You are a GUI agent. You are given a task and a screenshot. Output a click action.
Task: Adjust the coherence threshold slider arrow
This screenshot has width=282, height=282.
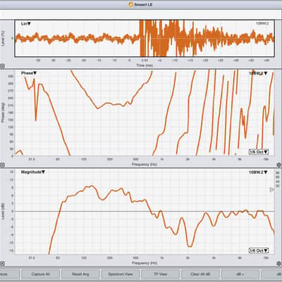click(x=271, y=190)
